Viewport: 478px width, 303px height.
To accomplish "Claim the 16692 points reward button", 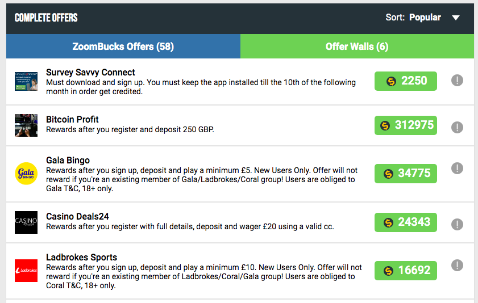I will [x=405, y=271].
